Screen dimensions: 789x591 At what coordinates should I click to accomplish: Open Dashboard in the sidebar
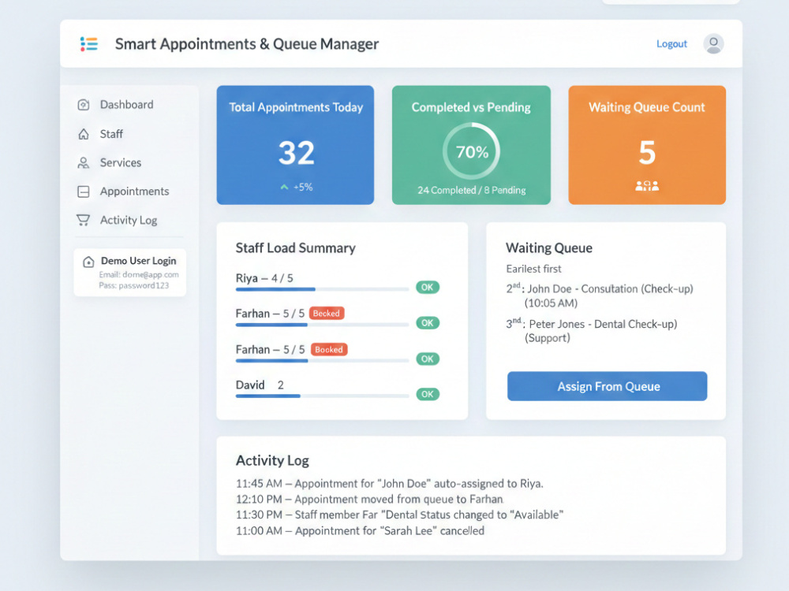(x=127, y=105)
